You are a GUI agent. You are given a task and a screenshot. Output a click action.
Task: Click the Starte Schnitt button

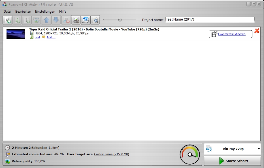232,161
